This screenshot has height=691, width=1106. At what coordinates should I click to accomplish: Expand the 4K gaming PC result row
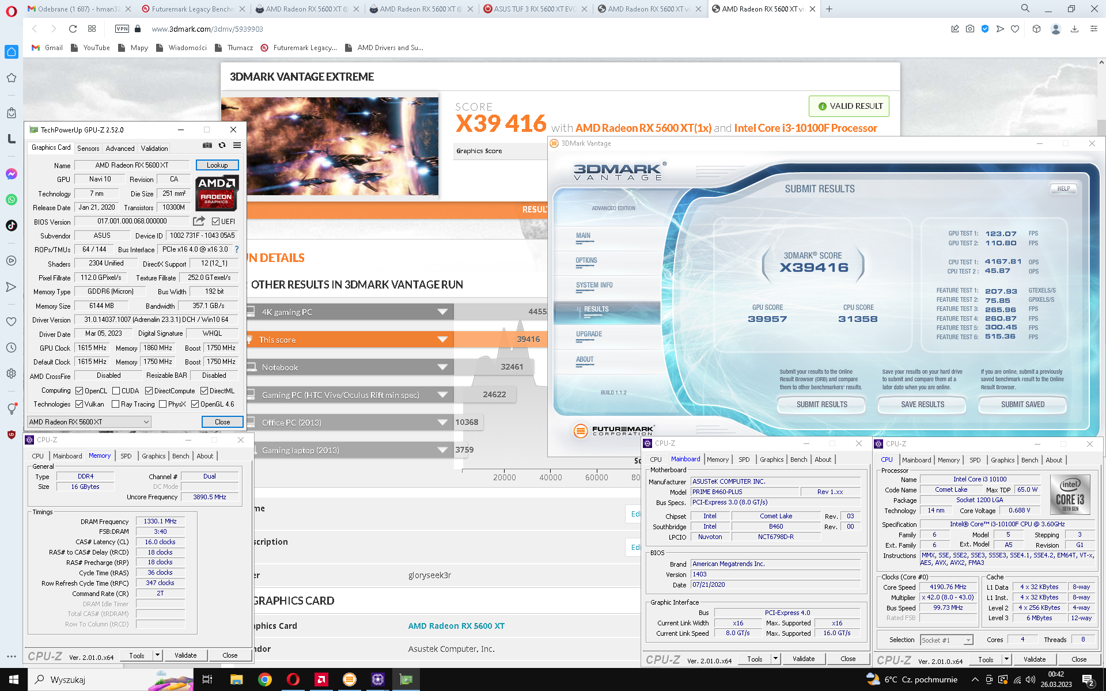(x=442, y=312)
